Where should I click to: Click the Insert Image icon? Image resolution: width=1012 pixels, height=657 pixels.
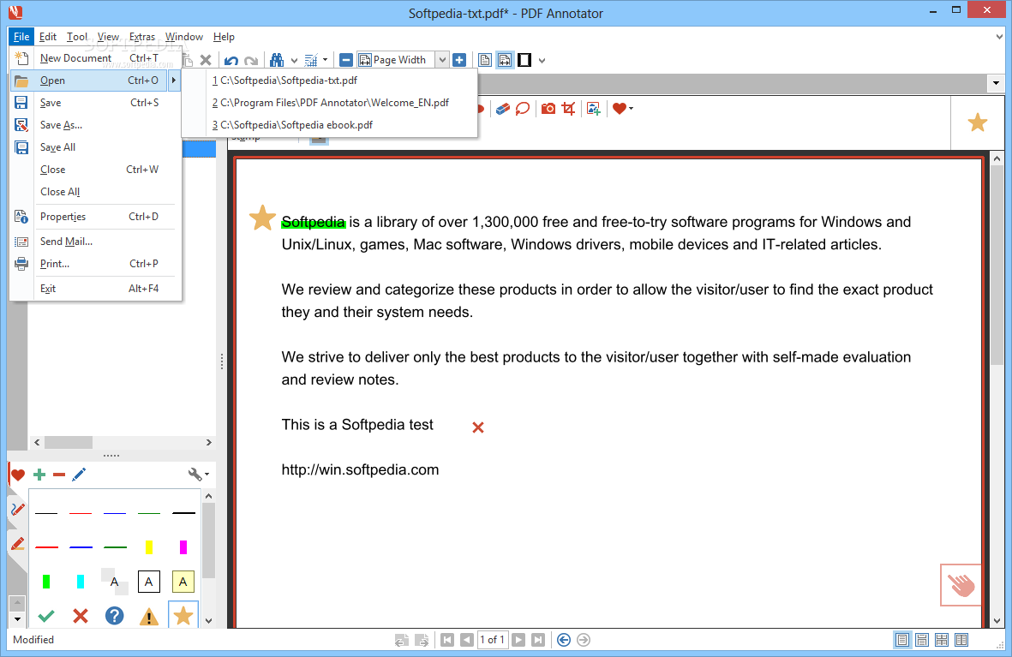[x=594, y=109]
